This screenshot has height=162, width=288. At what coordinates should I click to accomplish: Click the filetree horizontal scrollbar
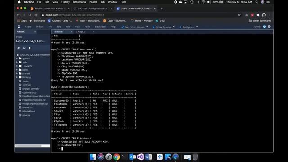pyautogui.click(x=28, y=146)
